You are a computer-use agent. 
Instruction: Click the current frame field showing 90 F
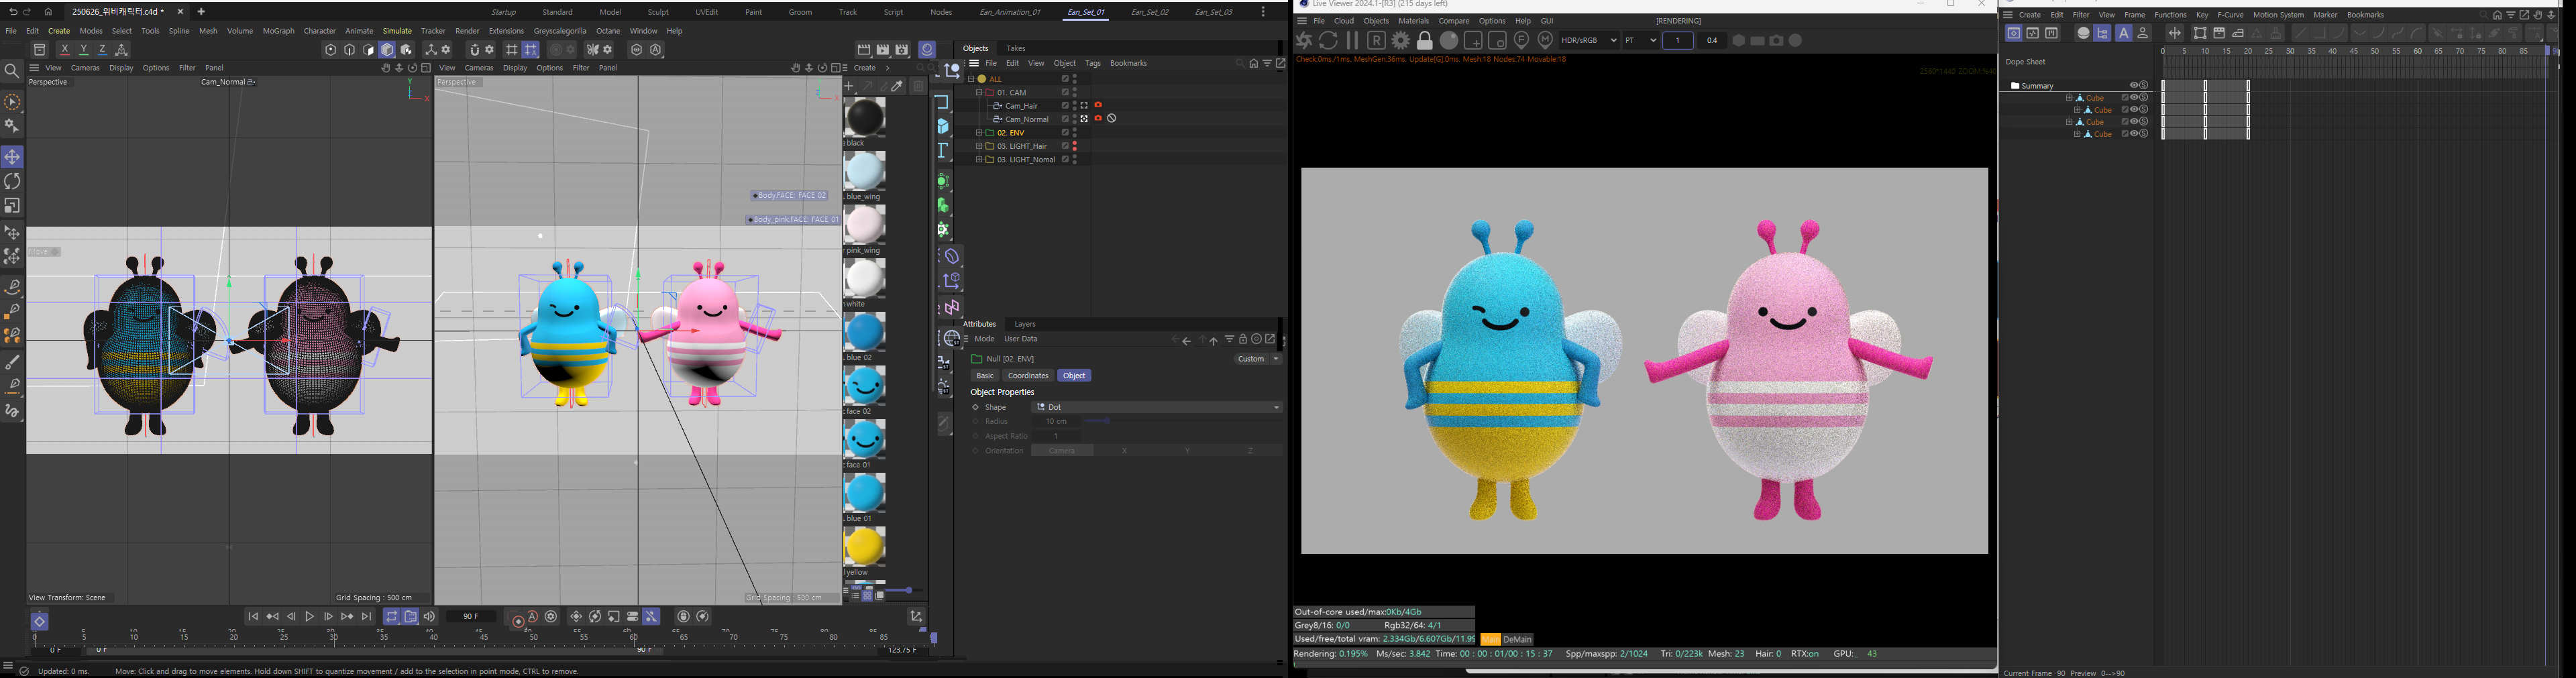[x=471, y=617]
